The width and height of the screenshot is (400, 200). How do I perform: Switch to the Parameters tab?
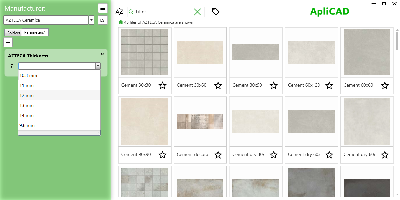point(35,33)
